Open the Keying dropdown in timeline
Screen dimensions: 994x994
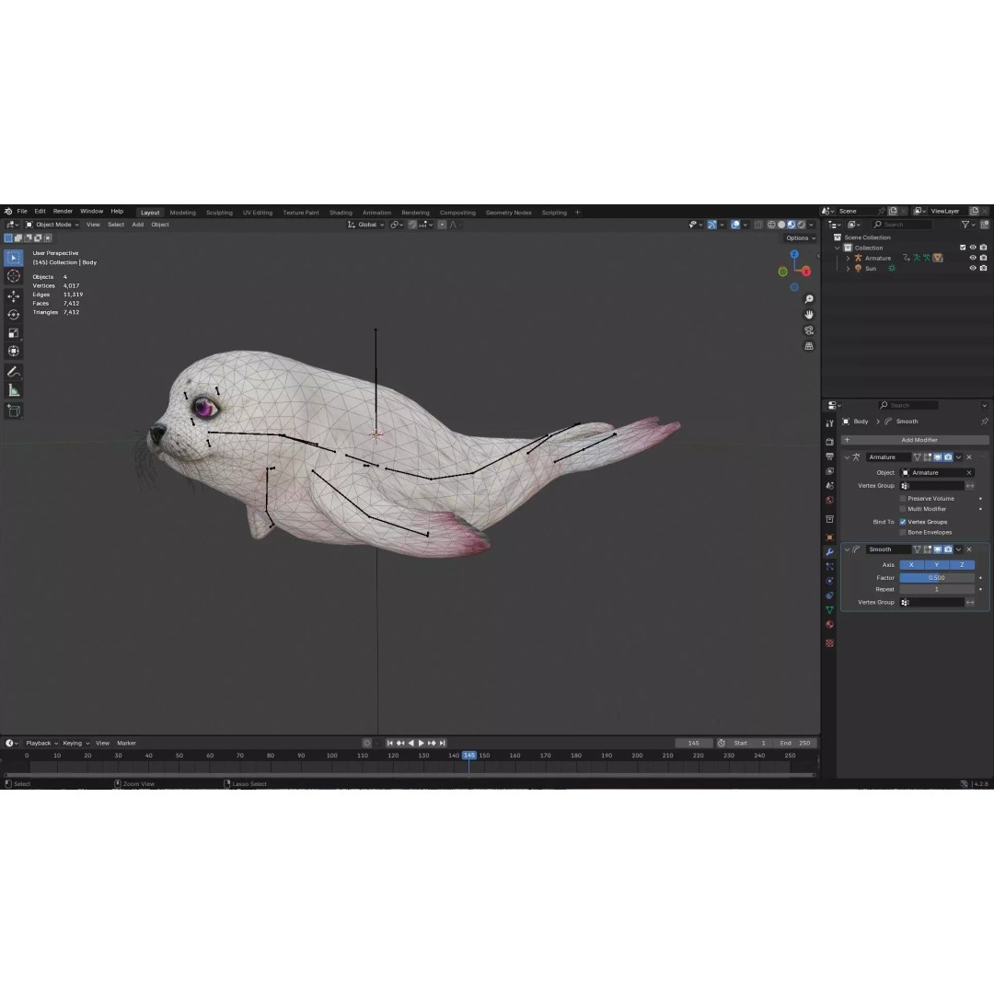76,743
